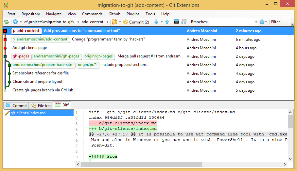The height and width of the screenshot is (171, 297).
Task: Click the blue up-arrow navigate icon
Action: tap(15, 22)
